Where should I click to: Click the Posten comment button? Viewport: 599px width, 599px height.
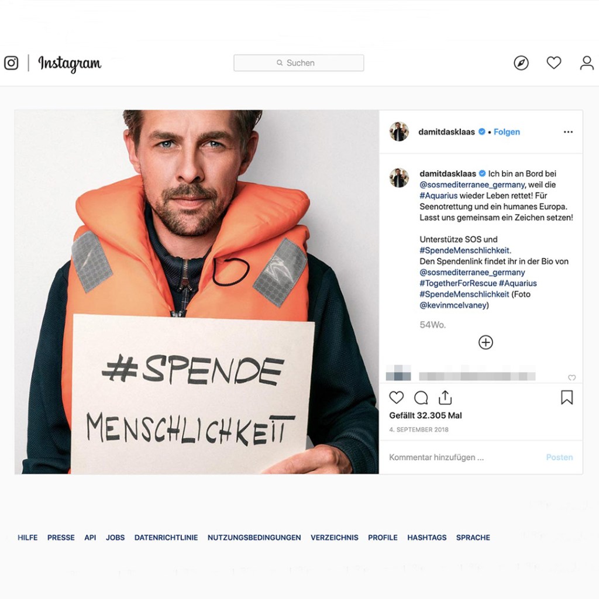click(x=559, y=457)
